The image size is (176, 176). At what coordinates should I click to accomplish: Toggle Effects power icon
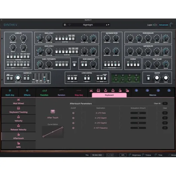tap(27, 91)
